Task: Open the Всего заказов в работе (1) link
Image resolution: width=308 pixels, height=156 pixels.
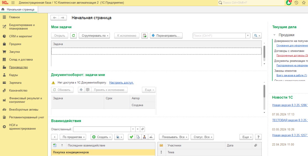Action: pyautogui.click(x=291, y=75)
